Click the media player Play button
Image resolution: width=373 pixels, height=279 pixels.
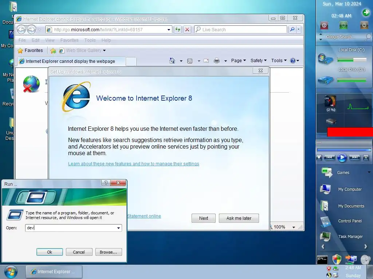[x=342, y=157]
